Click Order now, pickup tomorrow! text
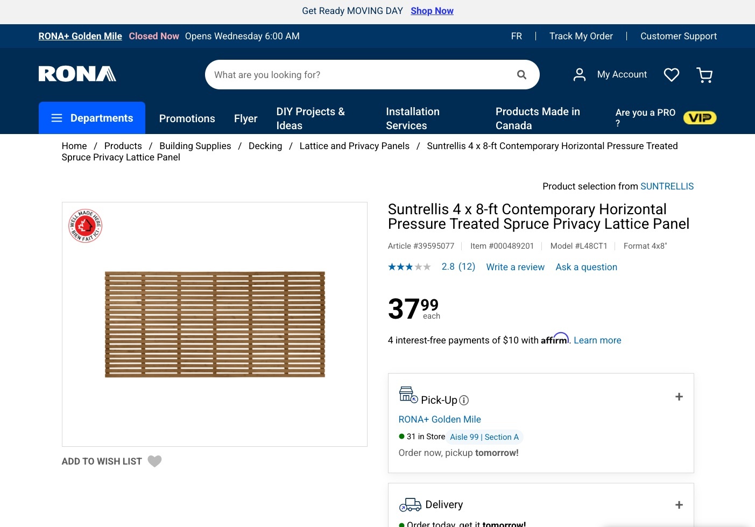The height and width of the screenshot is (527, 755). pos(458,453)
